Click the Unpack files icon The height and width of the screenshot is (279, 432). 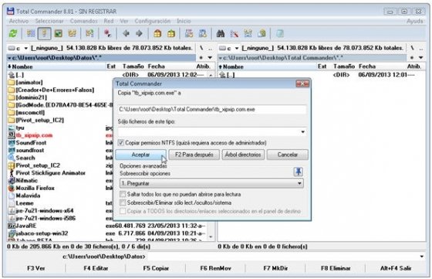coord(171,33)
